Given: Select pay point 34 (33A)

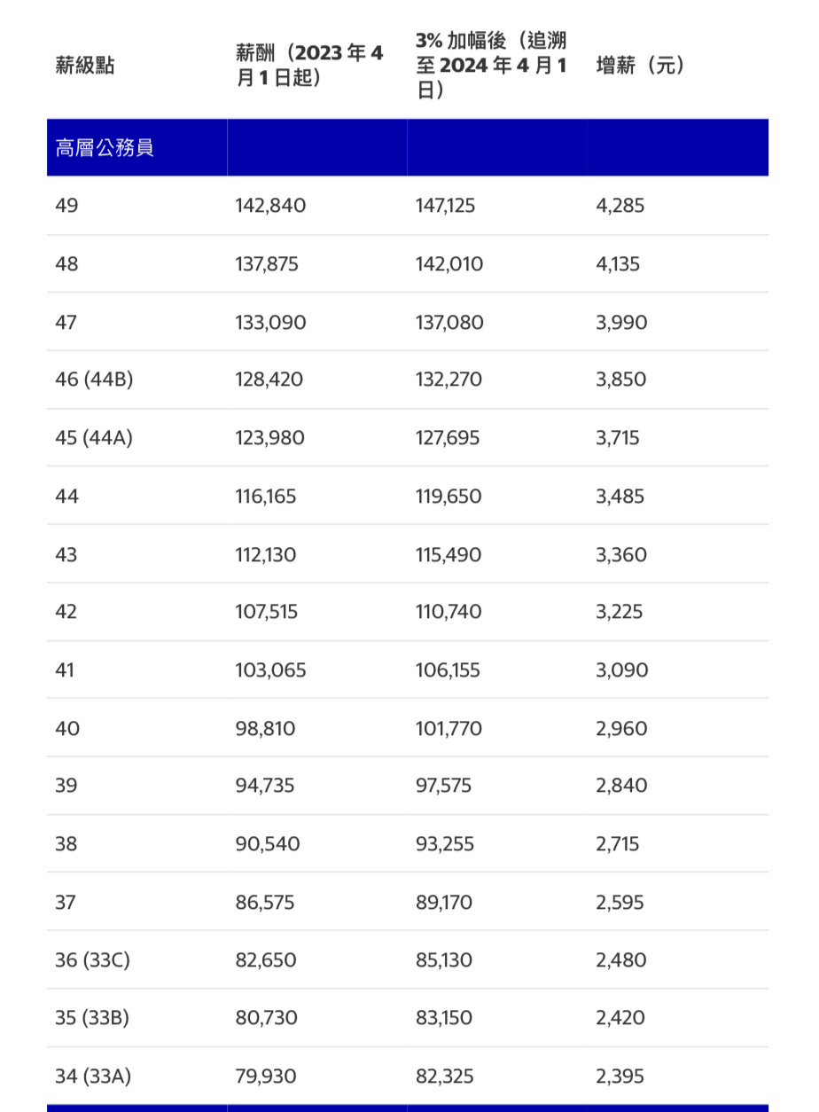Looking at the screenshot, I should tap(93, 1077).
